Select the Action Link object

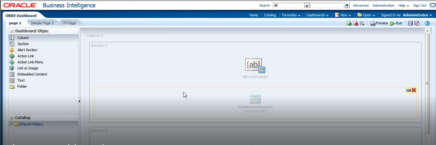[x=25, y=56]
